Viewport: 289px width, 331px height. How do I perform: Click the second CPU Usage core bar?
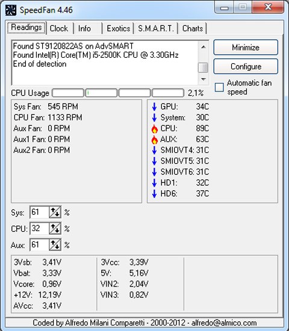(101, 93)
